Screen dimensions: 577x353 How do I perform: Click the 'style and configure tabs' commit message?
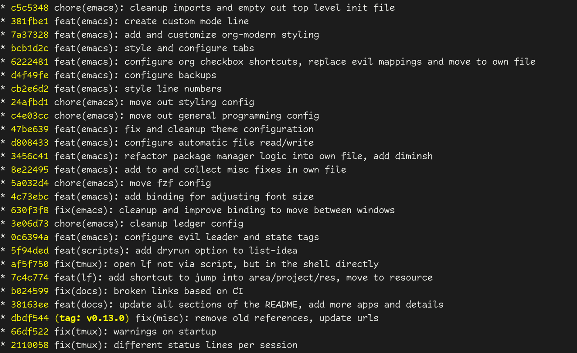tap(189, 48)
